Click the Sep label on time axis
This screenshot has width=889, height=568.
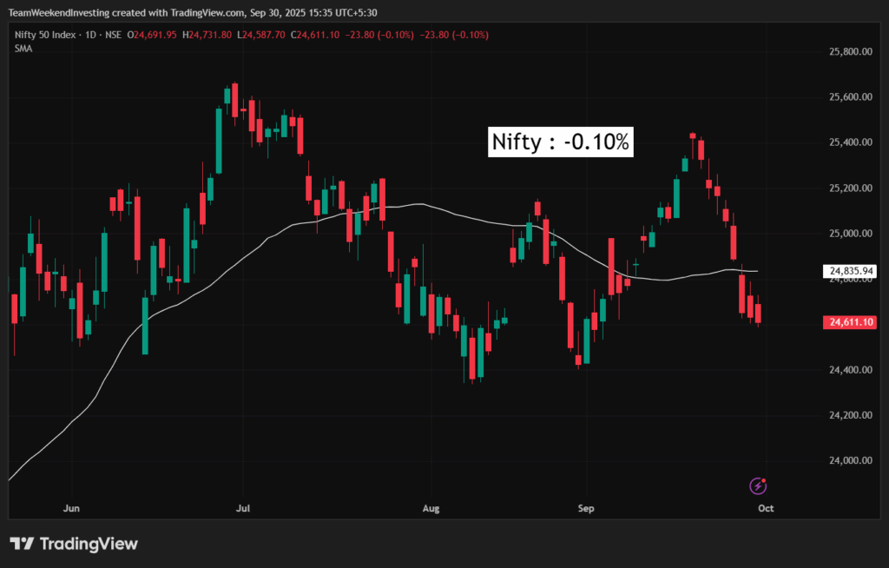coord(586,507)
